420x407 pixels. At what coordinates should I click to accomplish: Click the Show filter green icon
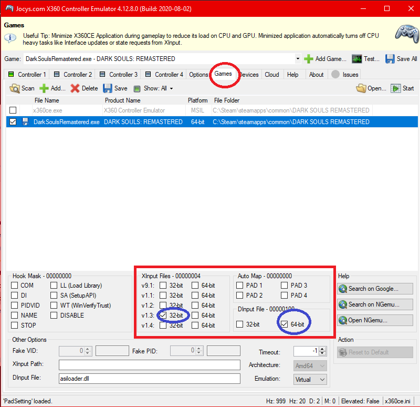point(137,88)
